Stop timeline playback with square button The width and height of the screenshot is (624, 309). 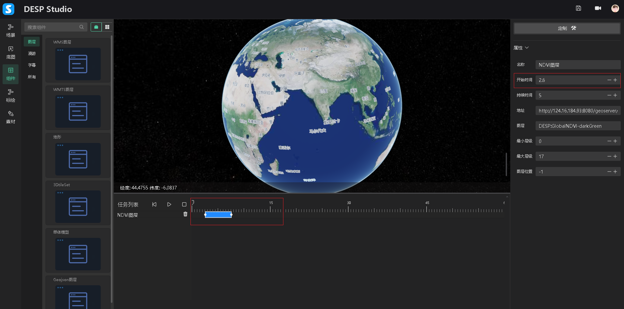tap(184, 204)
